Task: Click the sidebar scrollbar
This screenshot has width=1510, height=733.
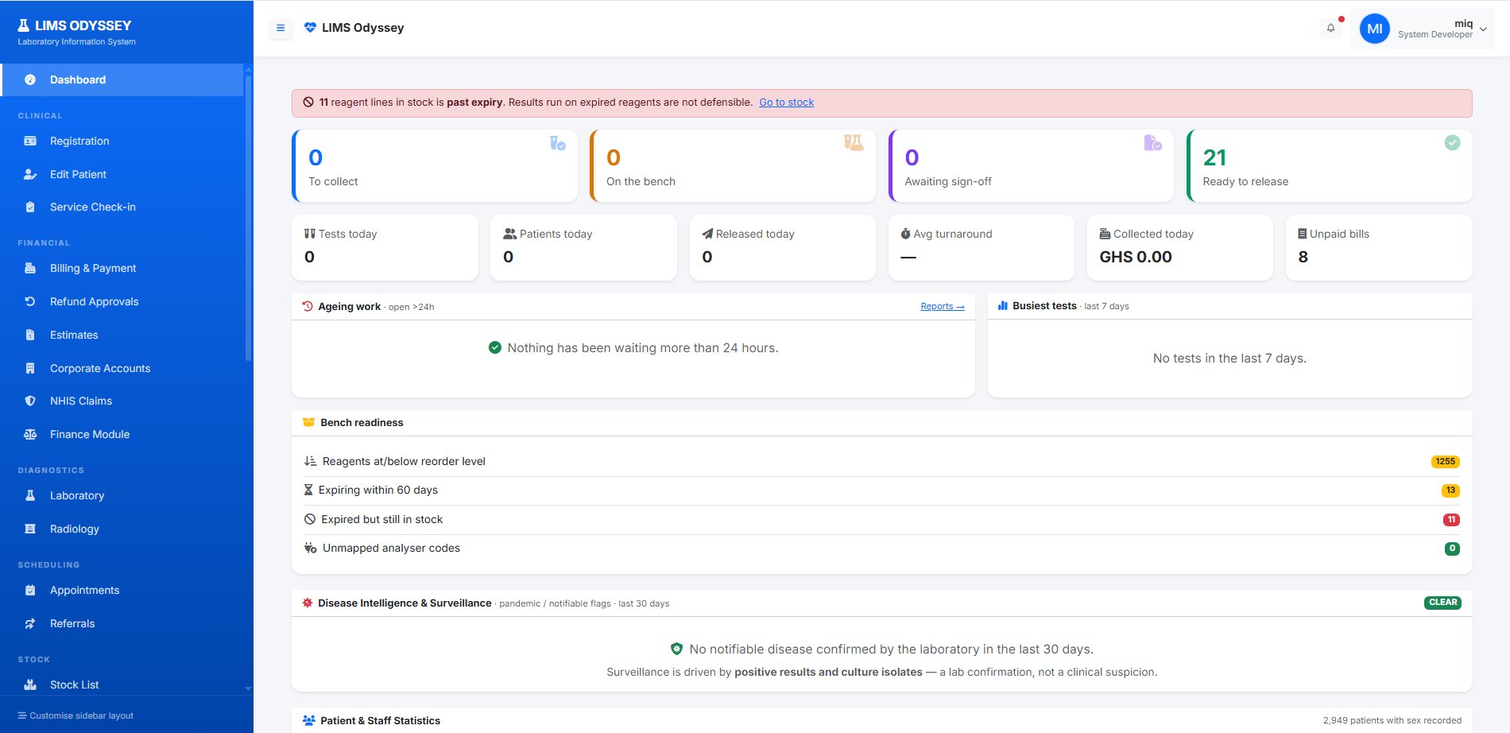Action: 248,219
